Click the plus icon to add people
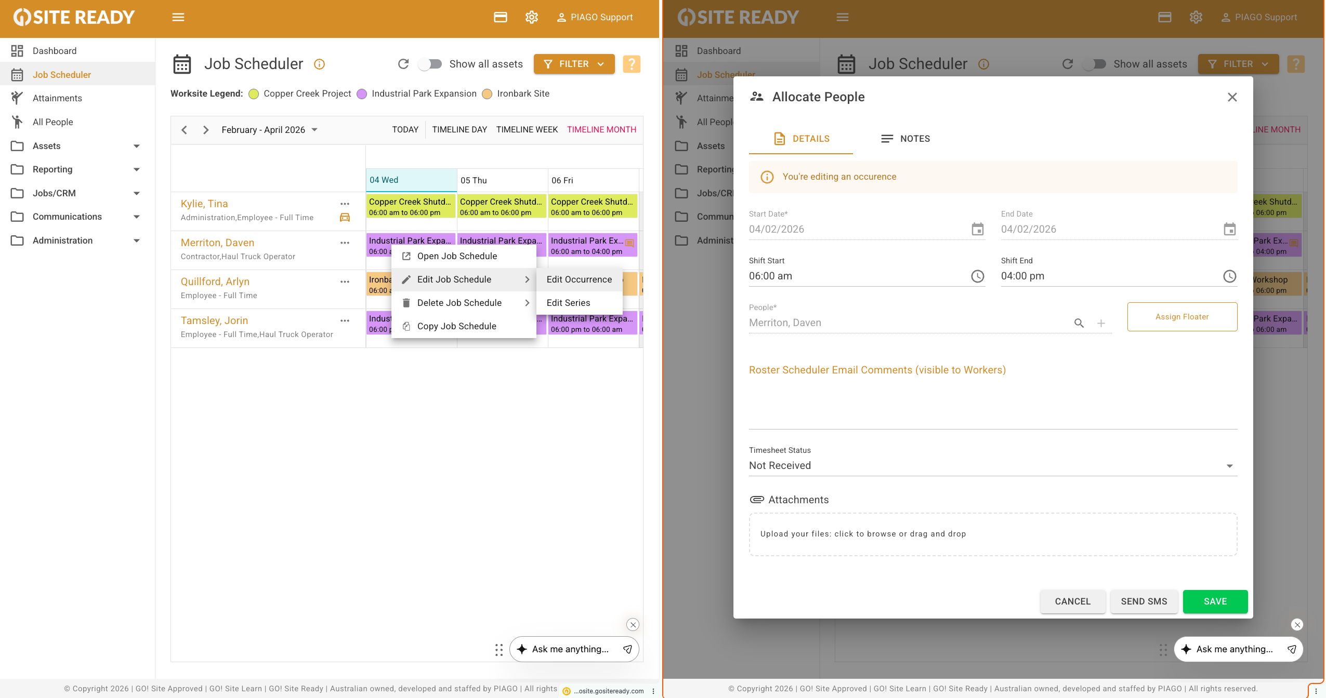This screenshot has width=1326, height=698. tap(1101, 323)
